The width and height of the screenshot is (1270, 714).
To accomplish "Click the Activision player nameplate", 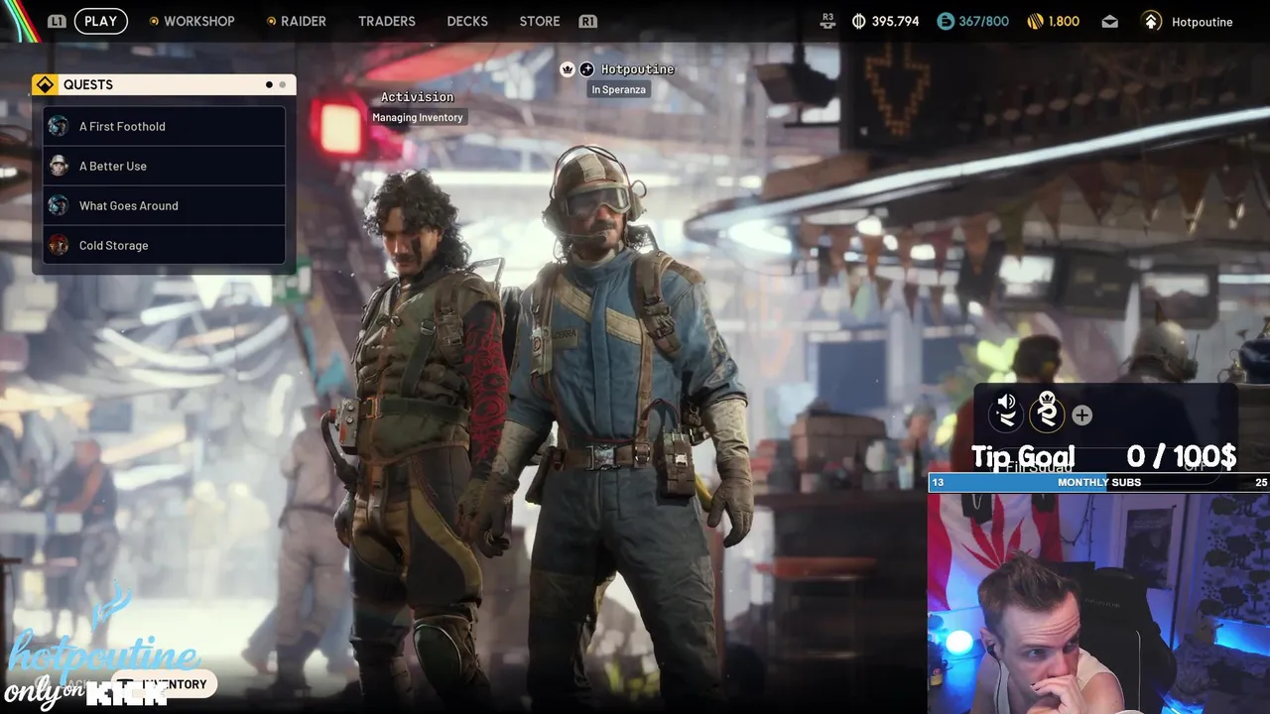I will pos(418,97).
